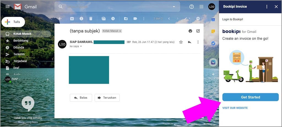The image size is (282, 127).
Task: Open Bookipi Invoice panel options menu
Action: (267, 7)
